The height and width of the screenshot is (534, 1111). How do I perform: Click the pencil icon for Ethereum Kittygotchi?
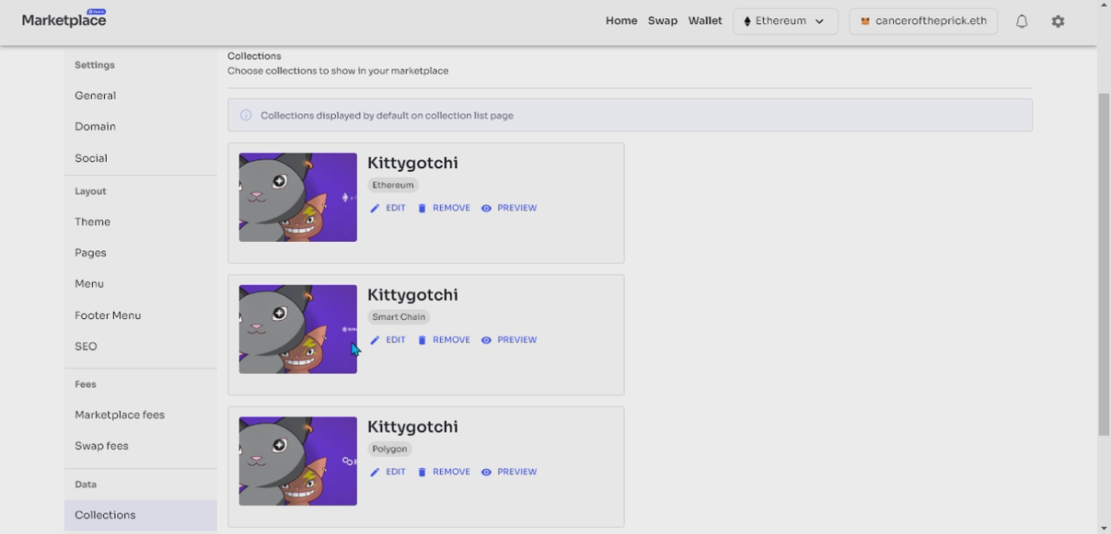point(375,208)
